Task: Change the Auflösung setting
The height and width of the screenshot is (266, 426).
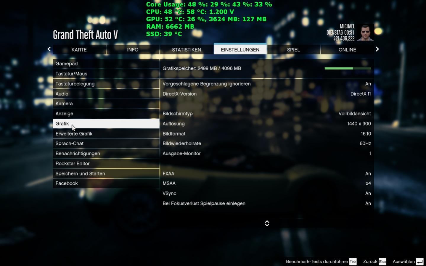Action: [267, 124]
